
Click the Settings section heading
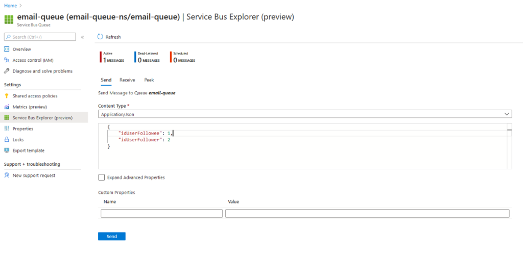pos(12,85)
